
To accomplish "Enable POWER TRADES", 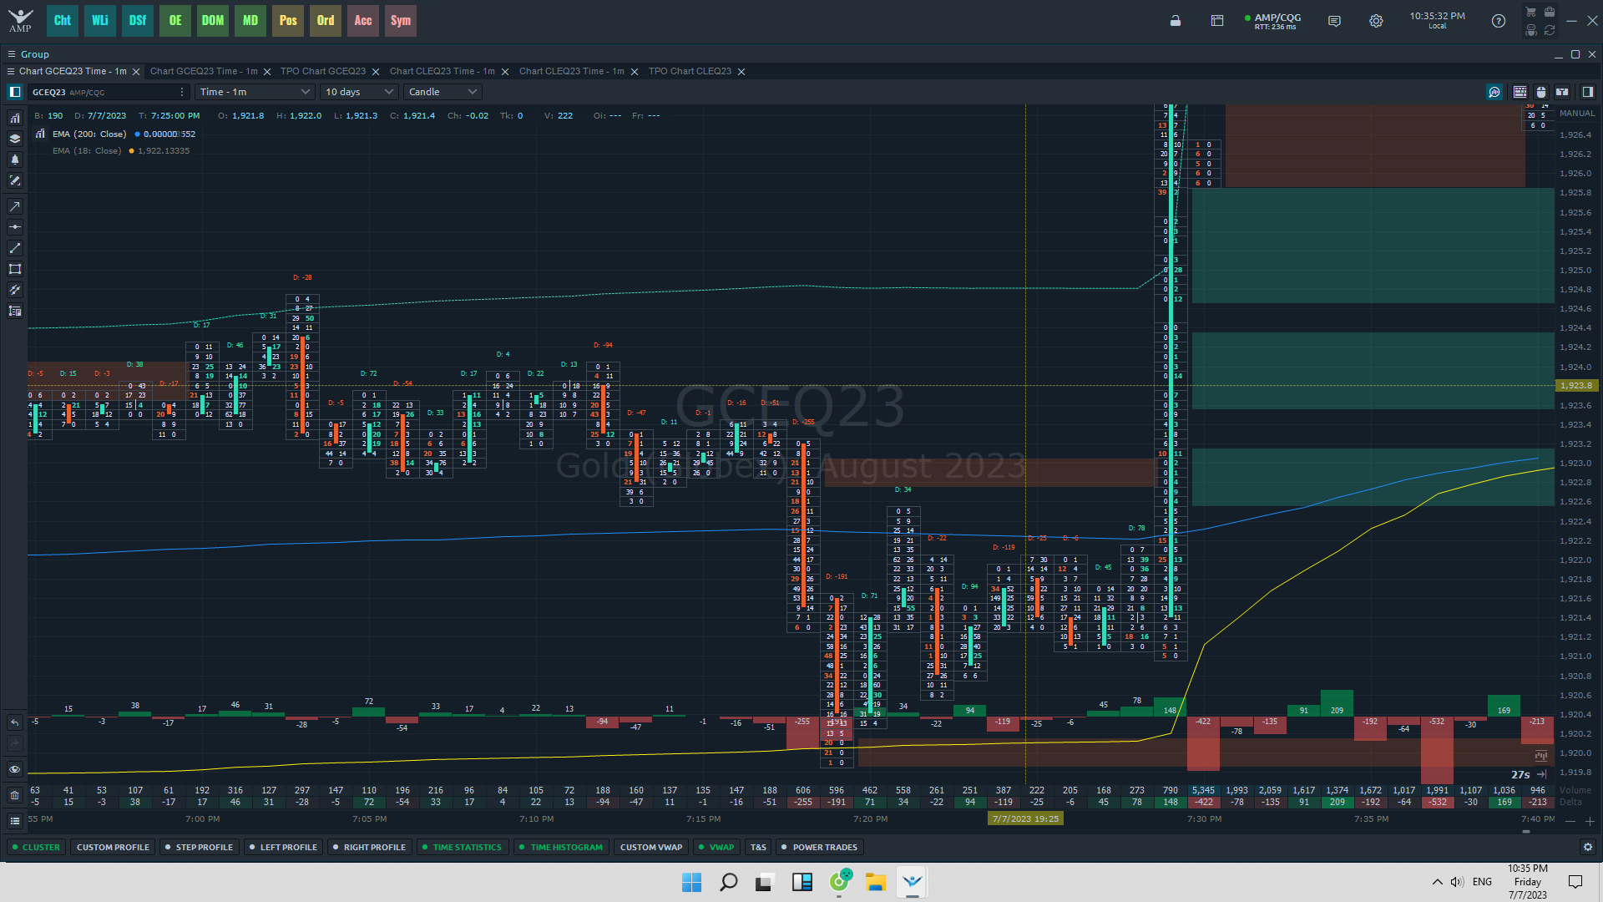I will coord(819,847).
